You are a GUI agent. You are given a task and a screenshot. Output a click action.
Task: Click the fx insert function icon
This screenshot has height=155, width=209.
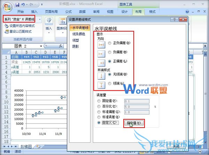(x=61, y=46)
